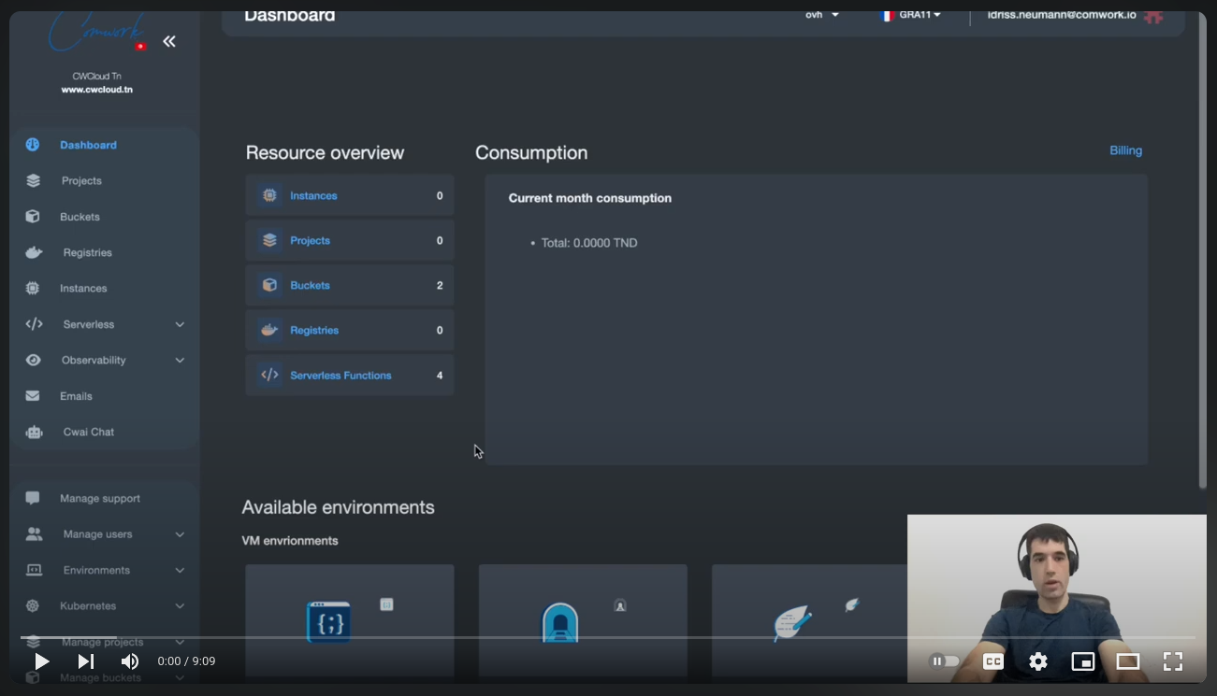
Task: Click the tunnel icon VM environment card
Action: [583, 620]
